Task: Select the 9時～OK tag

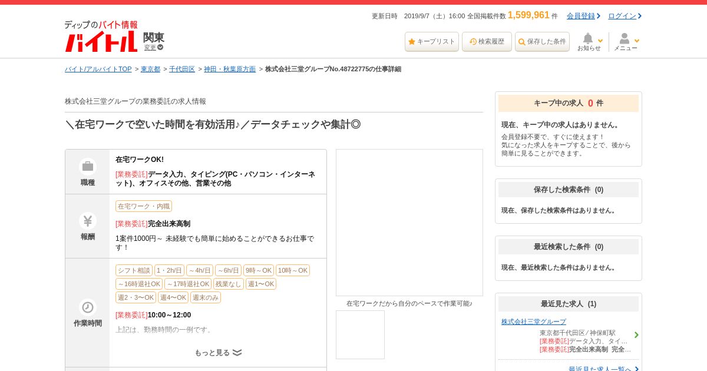Action: pos(259,270)
